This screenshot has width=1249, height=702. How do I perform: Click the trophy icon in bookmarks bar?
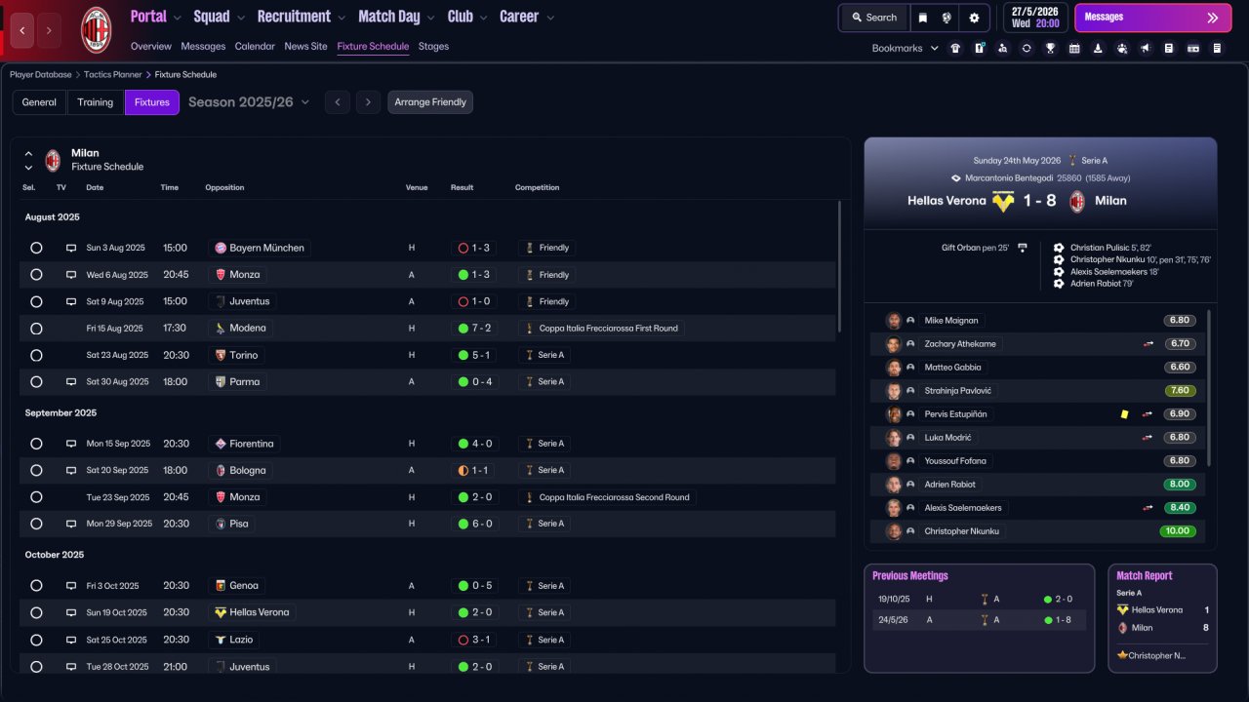pos(1050,48)
